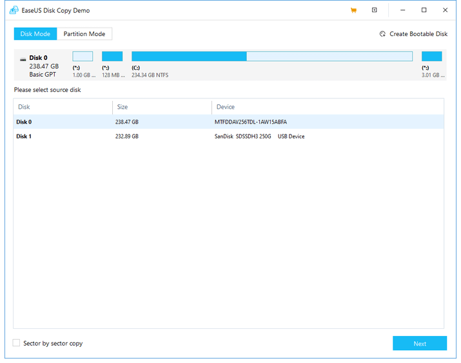Click the Create Bootable Disk icon

click(x=382, y=34)
